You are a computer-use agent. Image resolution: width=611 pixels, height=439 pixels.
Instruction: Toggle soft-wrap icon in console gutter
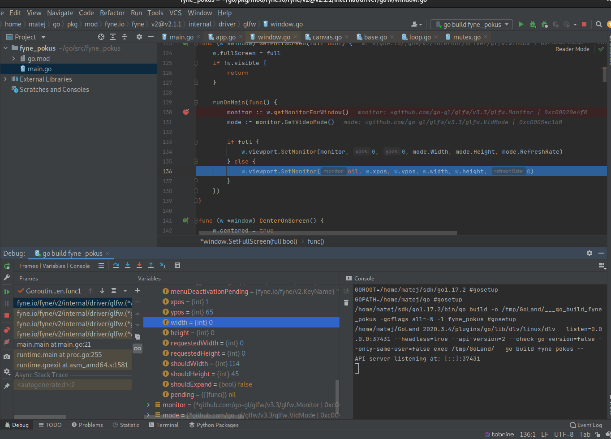click(346, 291)
